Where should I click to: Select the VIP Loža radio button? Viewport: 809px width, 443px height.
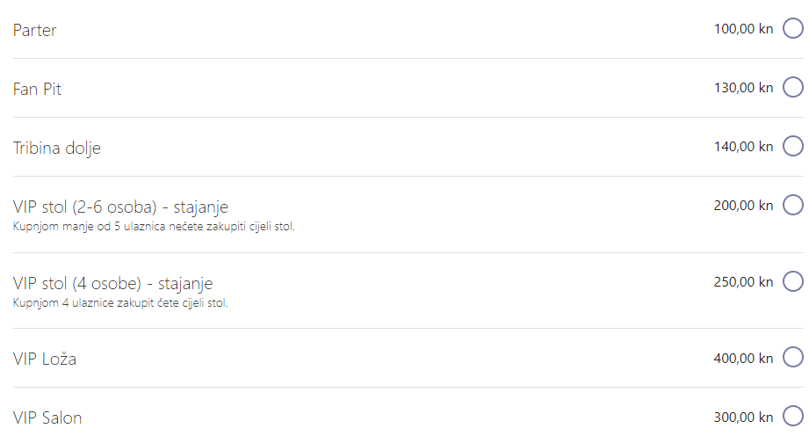[792, 358]
